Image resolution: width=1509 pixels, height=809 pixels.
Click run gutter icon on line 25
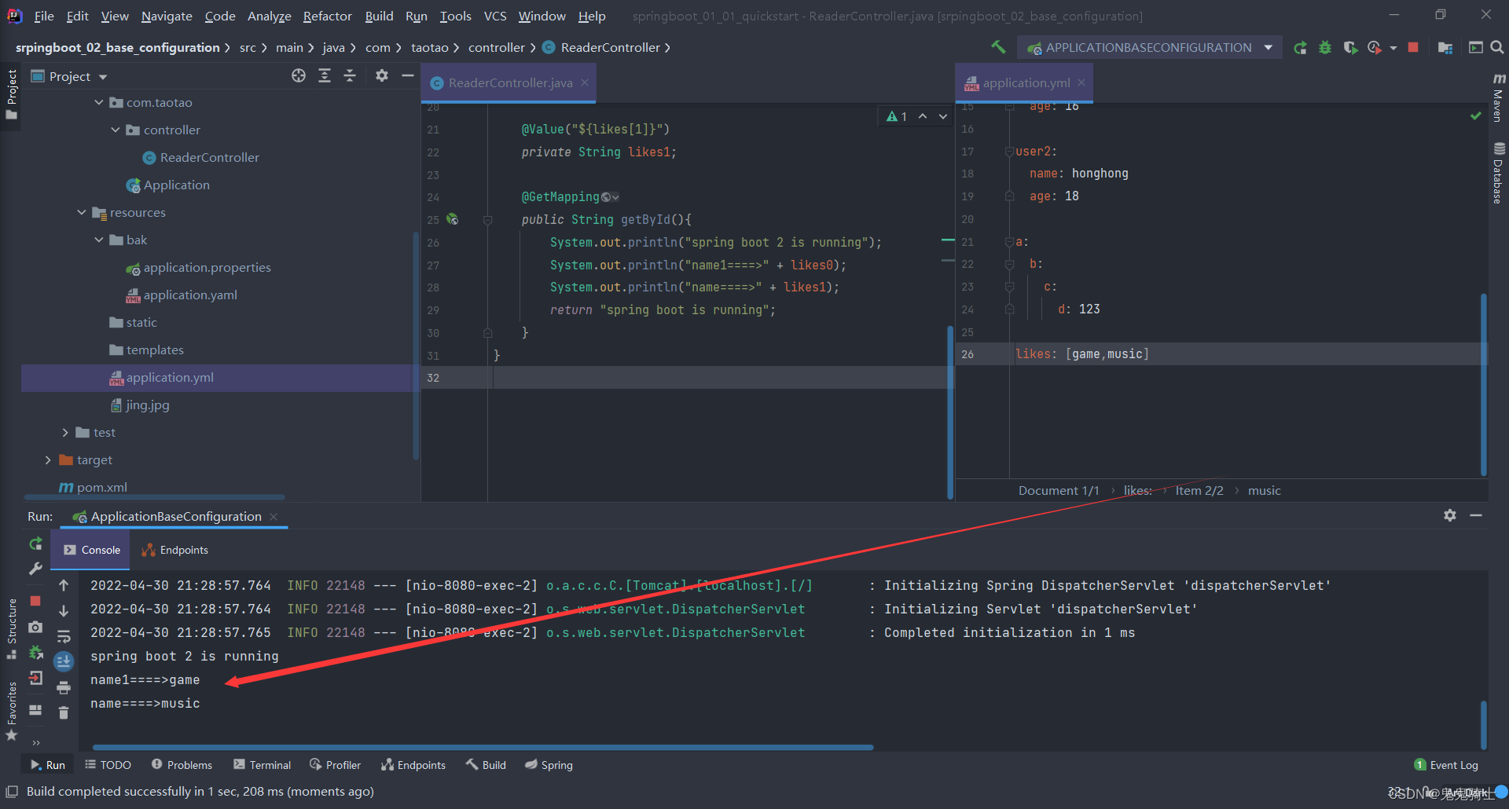click(x=453, y=219)
